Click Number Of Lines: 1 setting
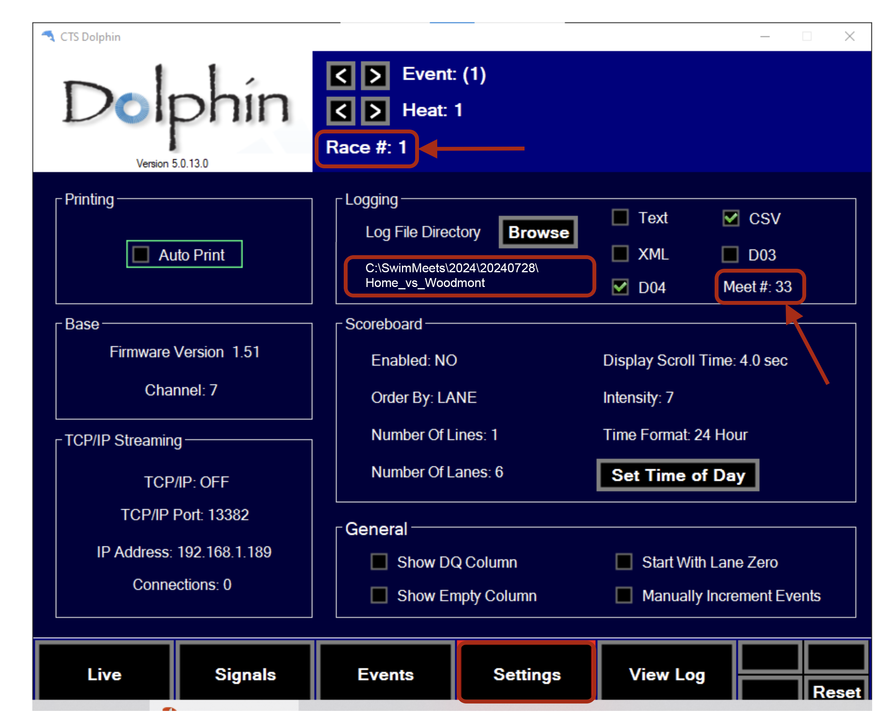Screen dimensions: 890x726 [x=434, y=435]
